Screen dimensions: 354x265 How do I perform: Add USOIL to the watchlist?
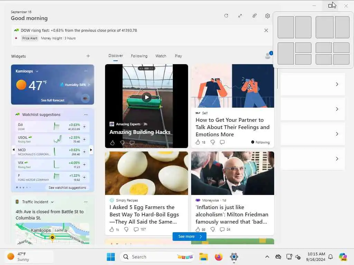click(84, 139)
